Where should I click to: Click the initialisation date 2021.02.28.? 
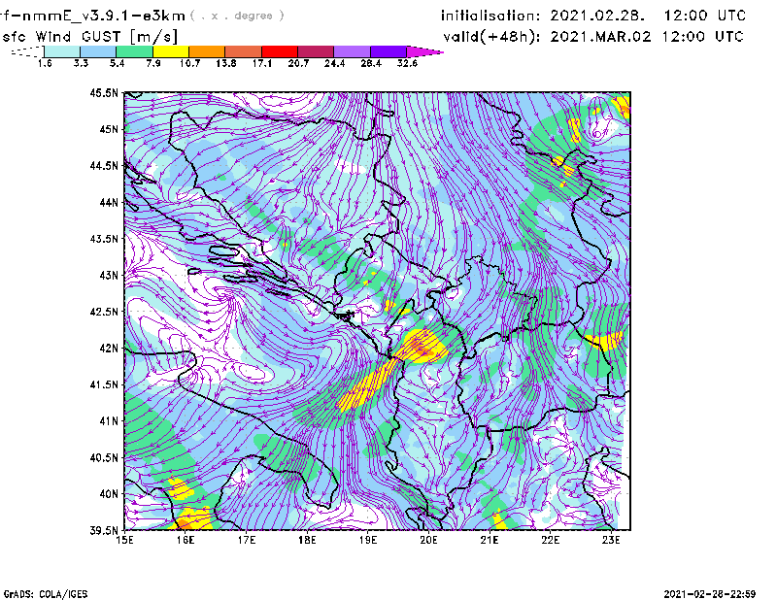click(597, 16)
